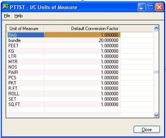Click the conversion factor cell for KG
The width and height of the screenshot is (166, 138).
pyautogui.click(x=82, y=51)
